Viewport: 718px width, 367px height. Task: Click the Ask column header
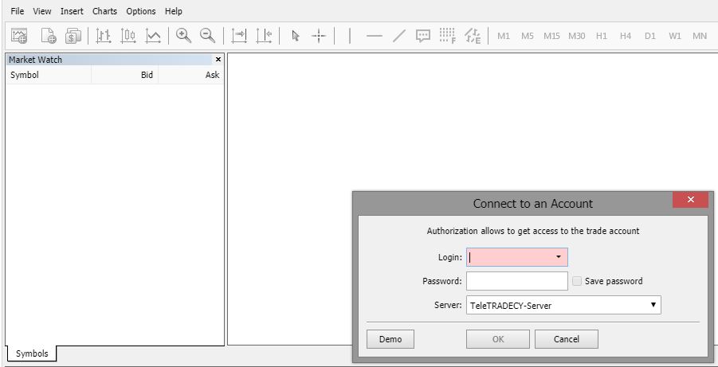(x=191, y=75)
